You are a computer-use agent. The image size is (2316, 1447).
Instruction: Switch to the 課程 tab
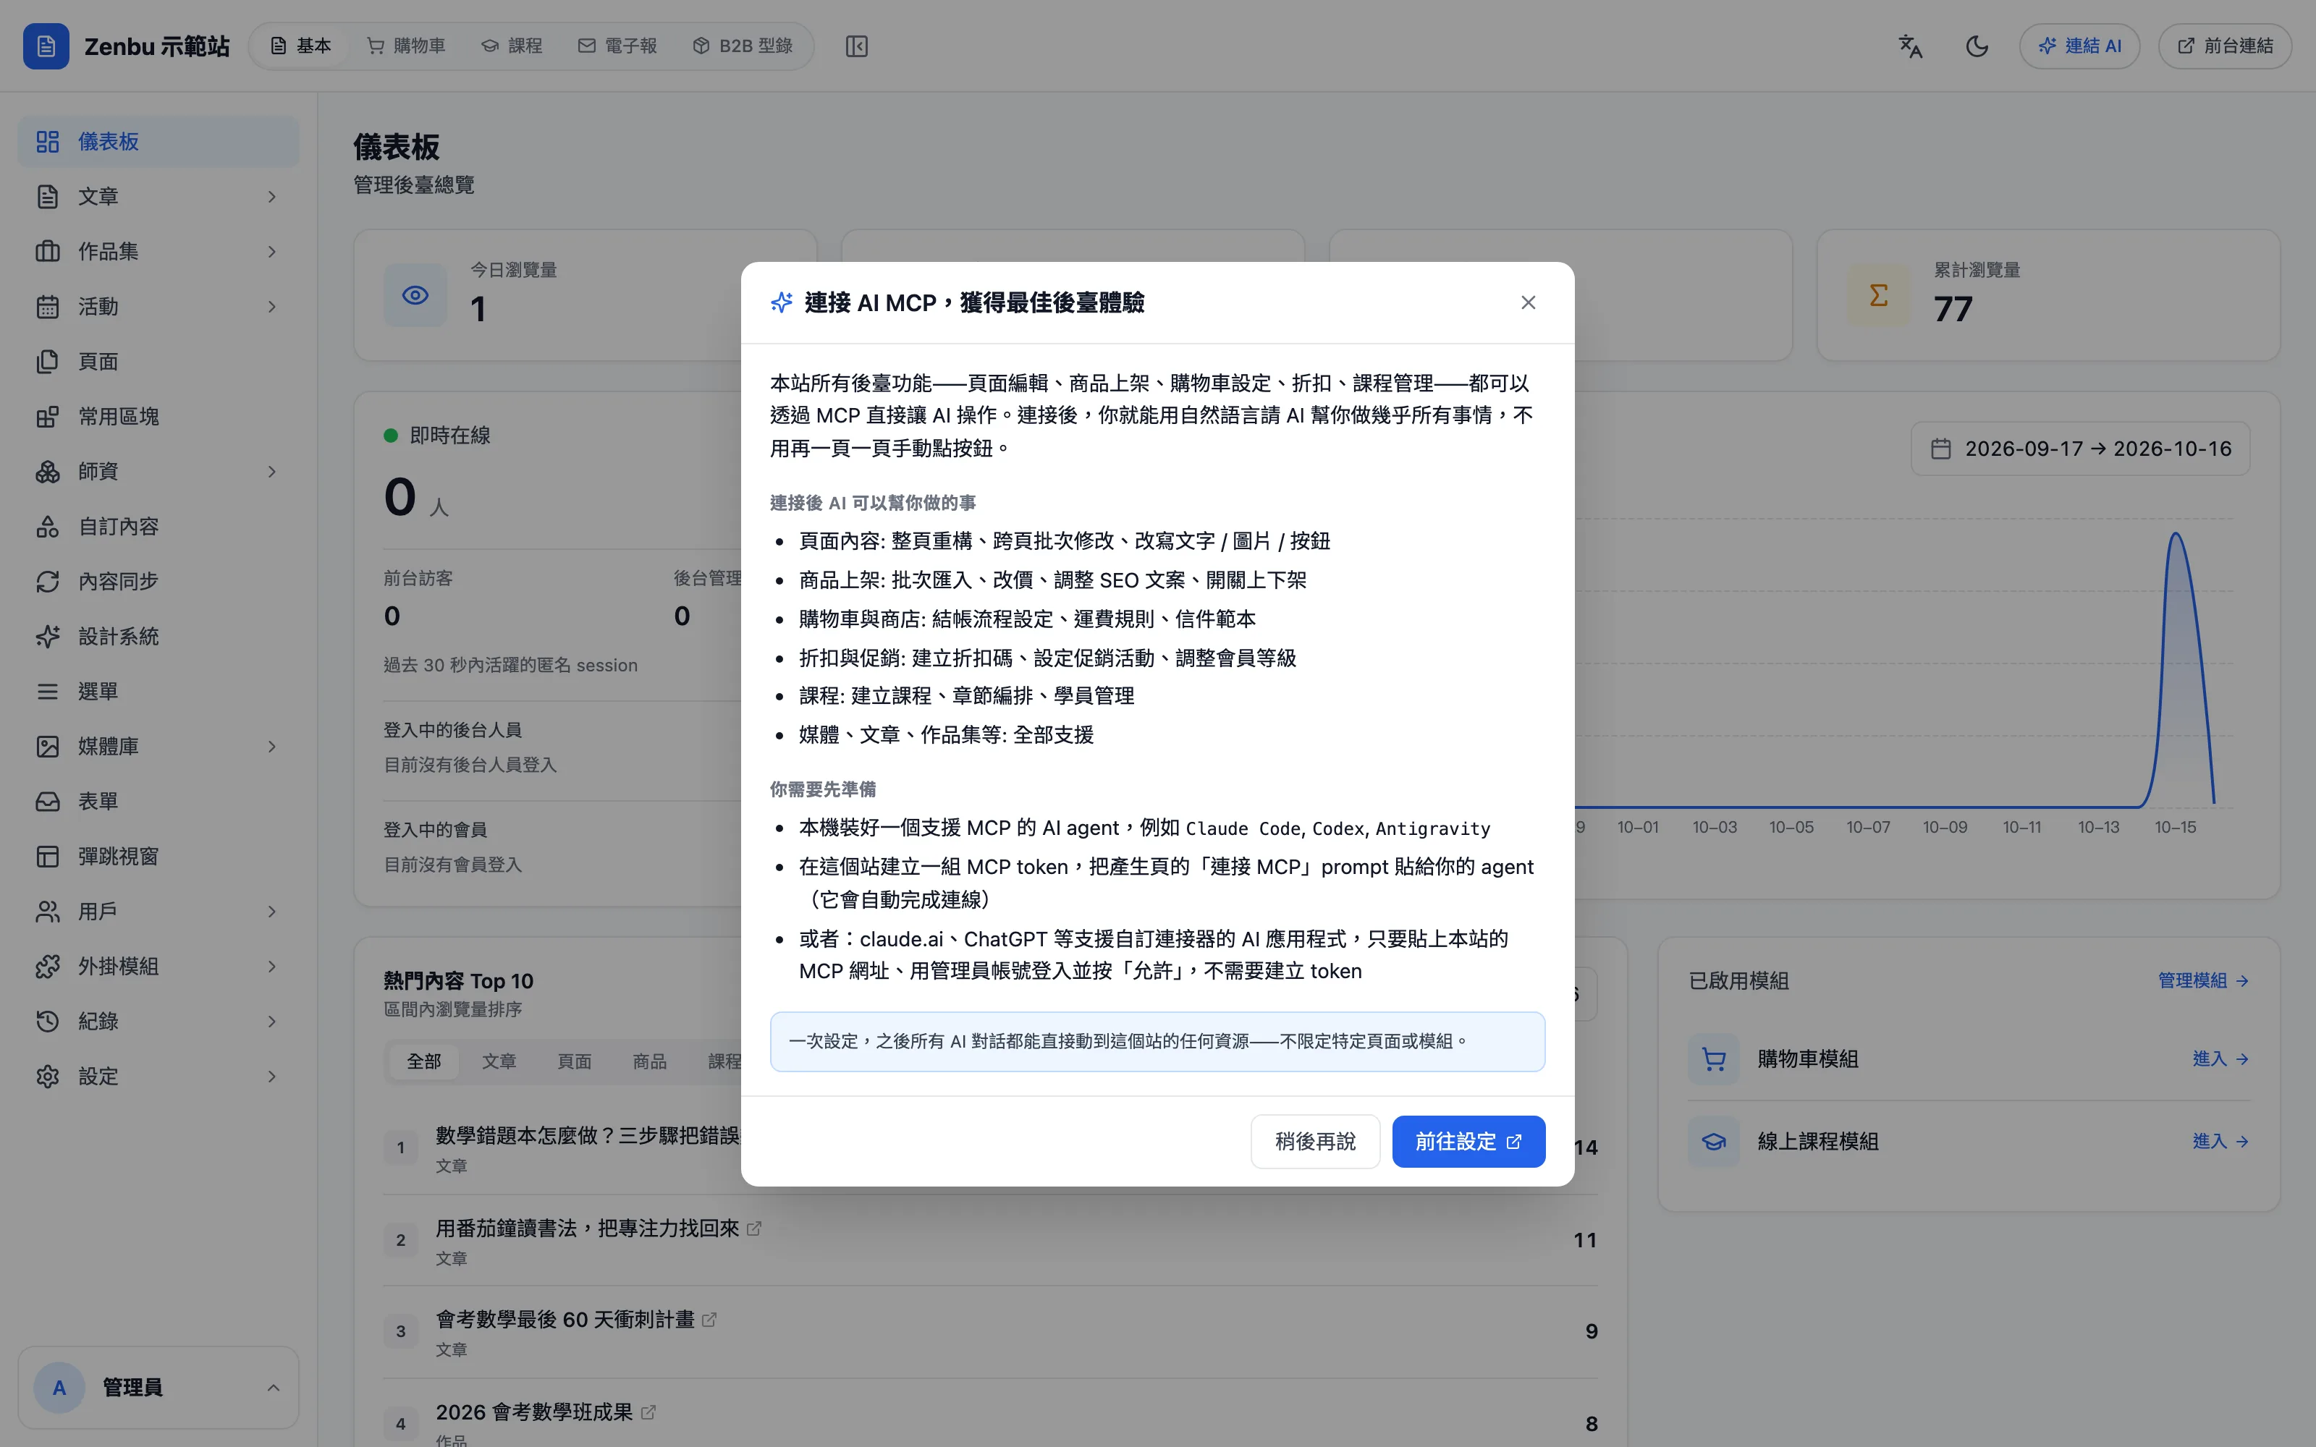[x=512, y=46]
